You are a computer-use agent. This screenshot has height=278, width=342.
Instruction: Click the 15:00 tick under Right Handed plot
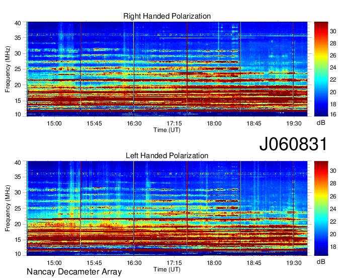click(54, 123)
